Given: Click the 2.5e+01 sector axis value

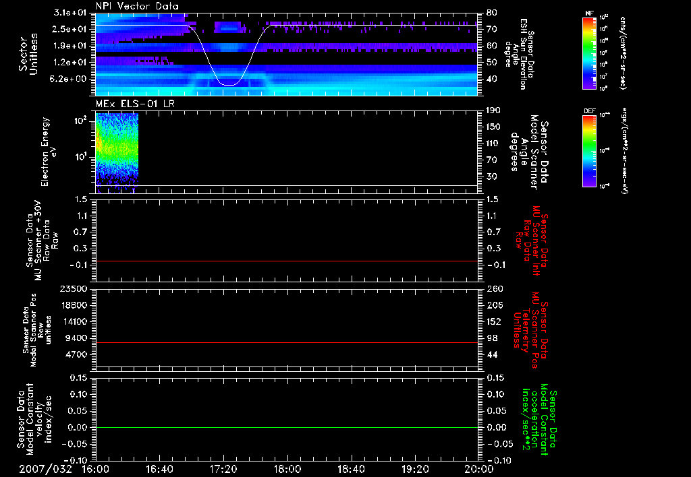Looking at the screenshot, I should point(70,29).
